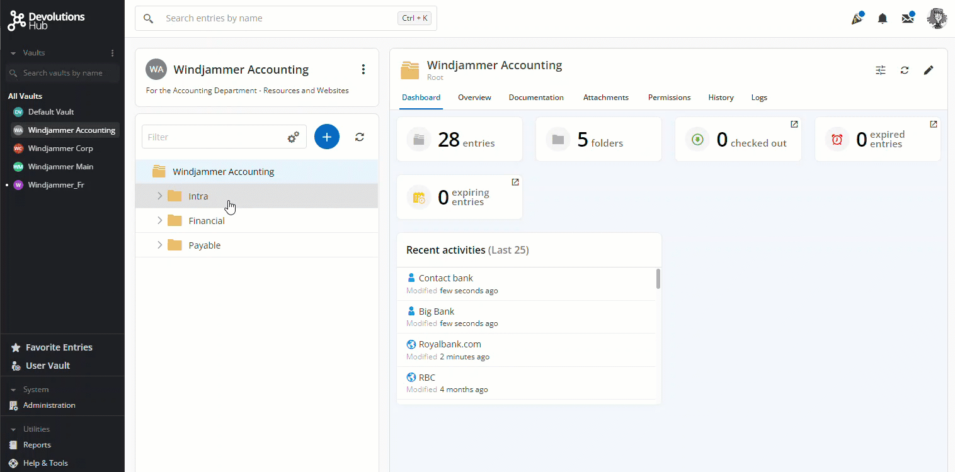Switch to the Attachments tab

[x=606, y=98]
